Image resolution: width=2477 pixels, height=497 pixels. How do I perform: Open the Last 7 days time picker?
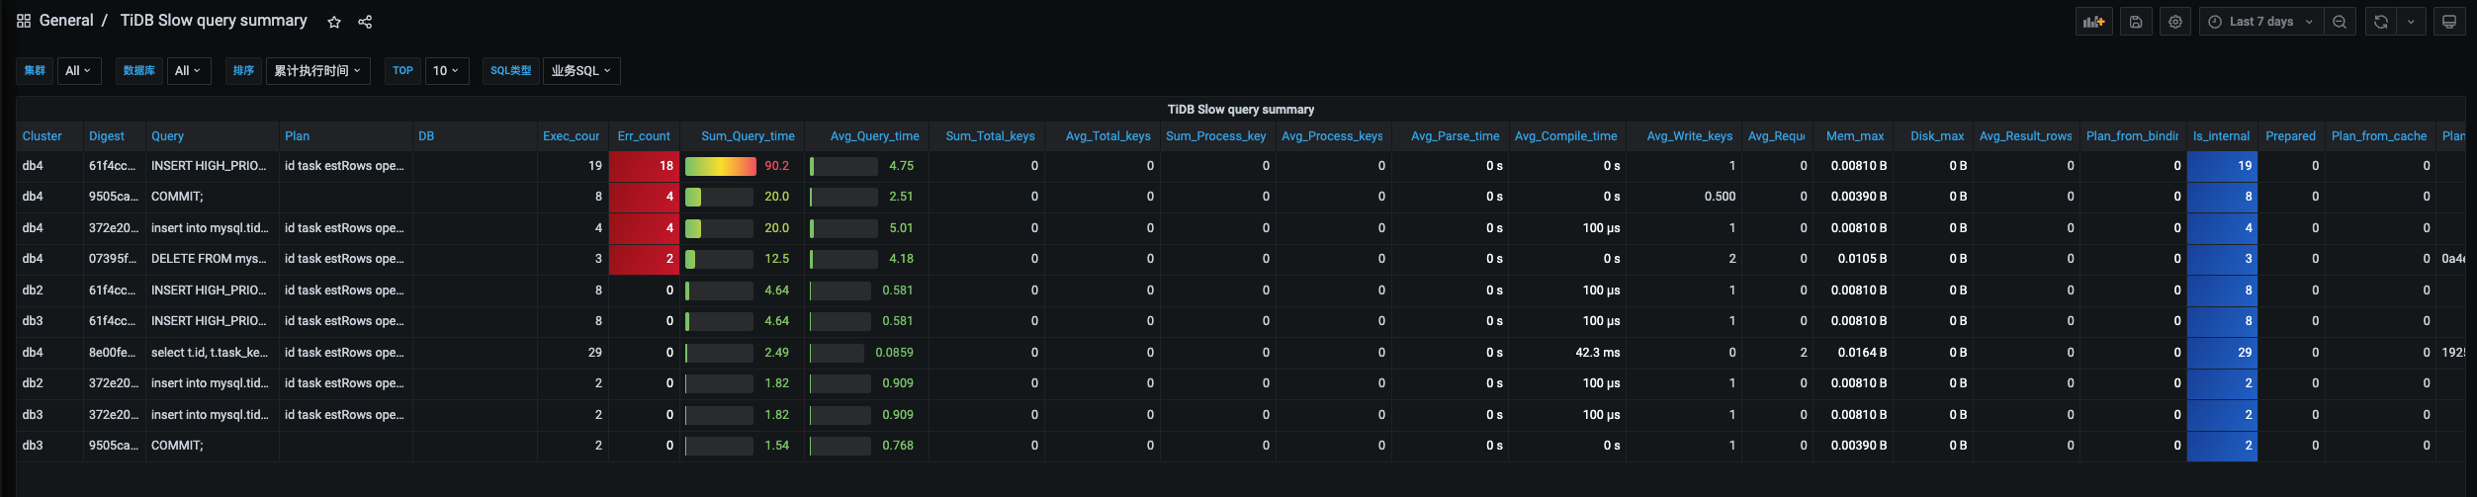pyautogui.click(x=2261, y=22)
